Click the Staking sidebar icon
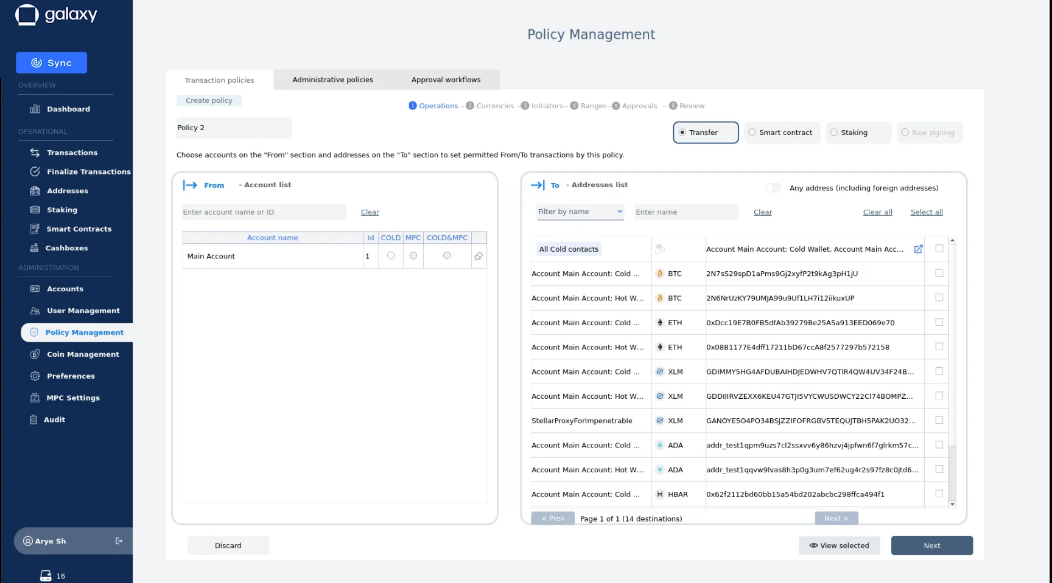 tap(35, 210)
